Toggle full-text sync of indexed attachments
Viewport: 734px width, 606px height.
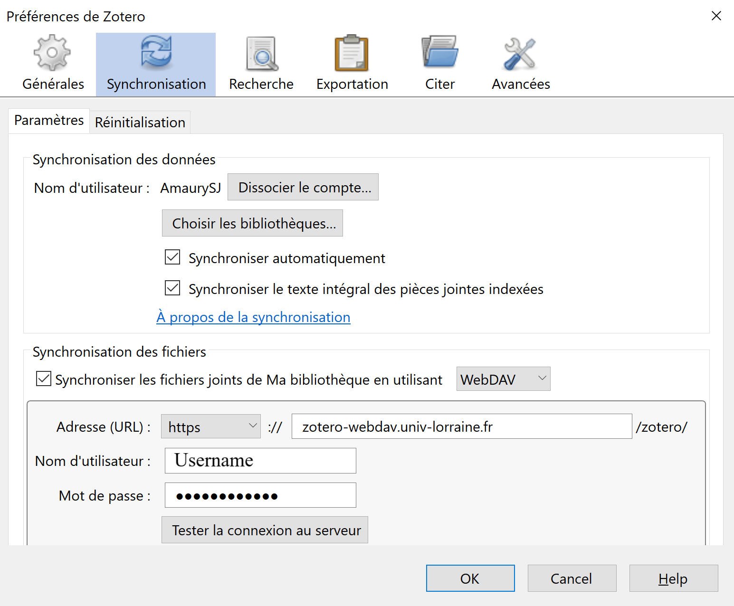(x=172, y=288)
